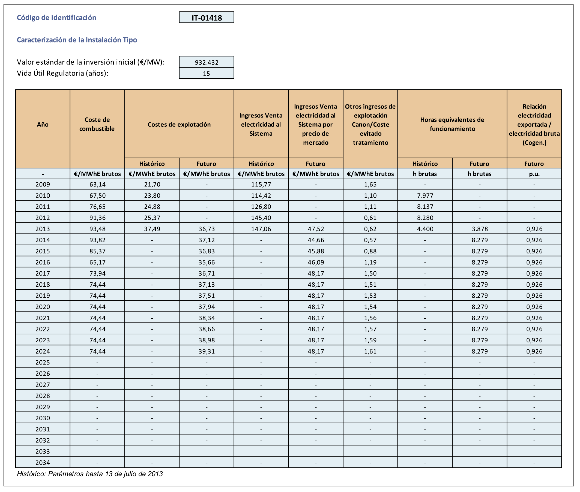The width and height of the screenshot is (580, 492).
Task: Select fuel cost value 76,65
Action: (97, 207)
